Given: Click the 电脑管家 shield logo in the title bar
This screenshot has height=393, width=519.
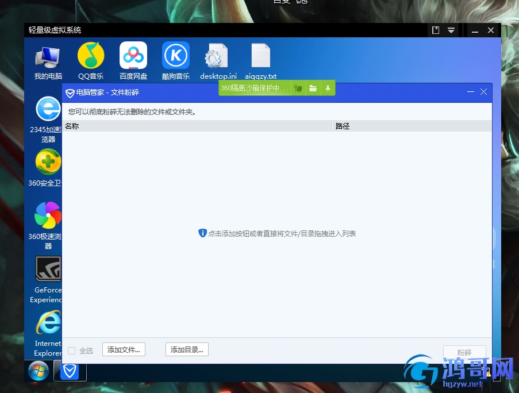Looking at the screenshot, I should [70, 93].
